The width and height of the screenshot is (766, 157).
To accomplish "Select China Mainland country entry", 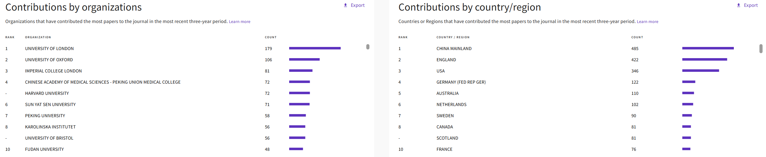I will click(454, 48).
